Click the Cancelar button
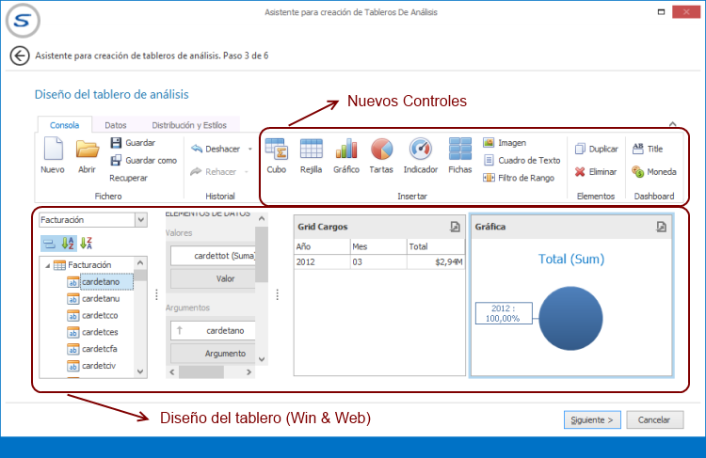706x458 pixels. [x=654, y=419]
